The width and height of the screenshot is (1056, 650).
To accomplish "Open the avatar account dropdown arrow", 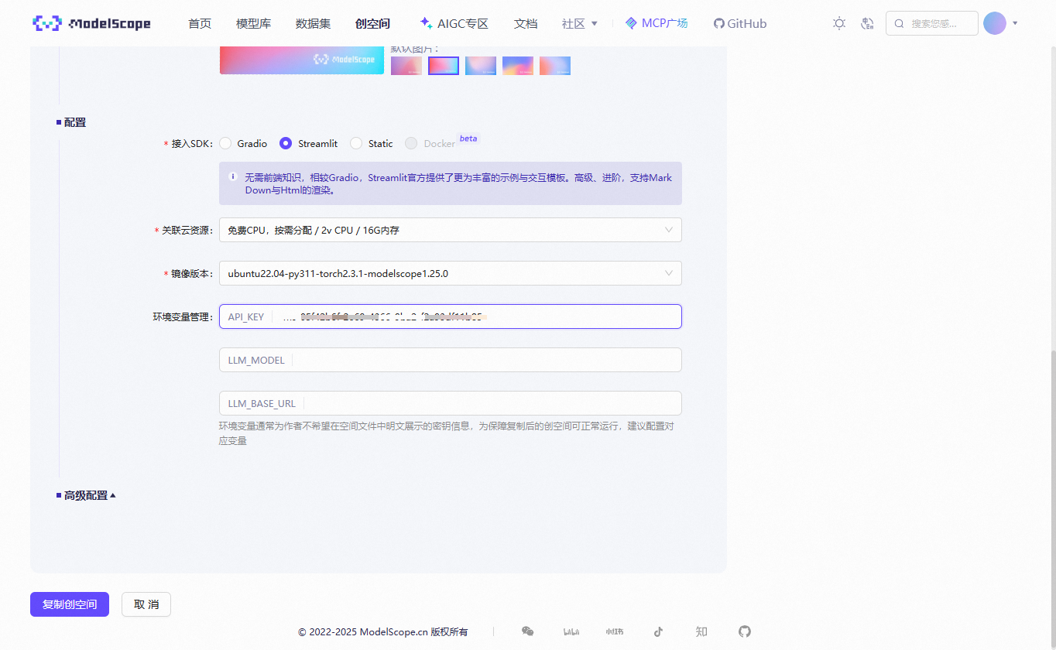I will [x=1014, y=23].
